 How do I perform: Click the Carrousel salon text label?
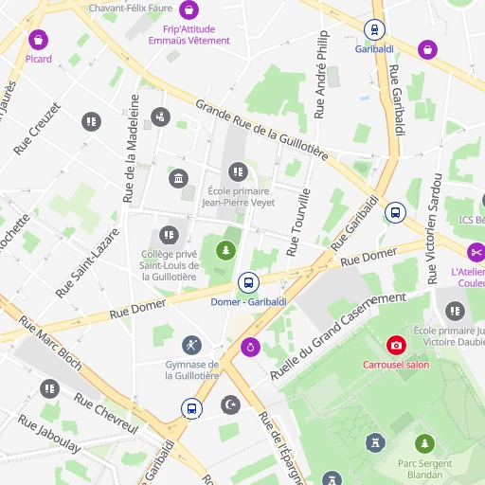pos(396,365)
